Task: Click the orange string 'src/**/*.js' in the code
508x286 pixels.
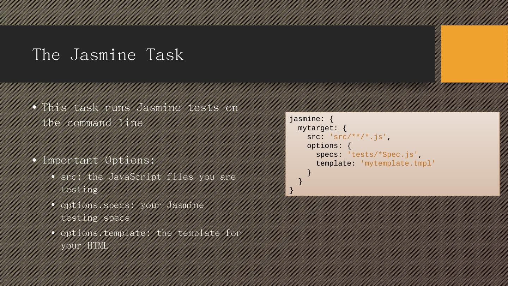Action: [x=358, y=137]
